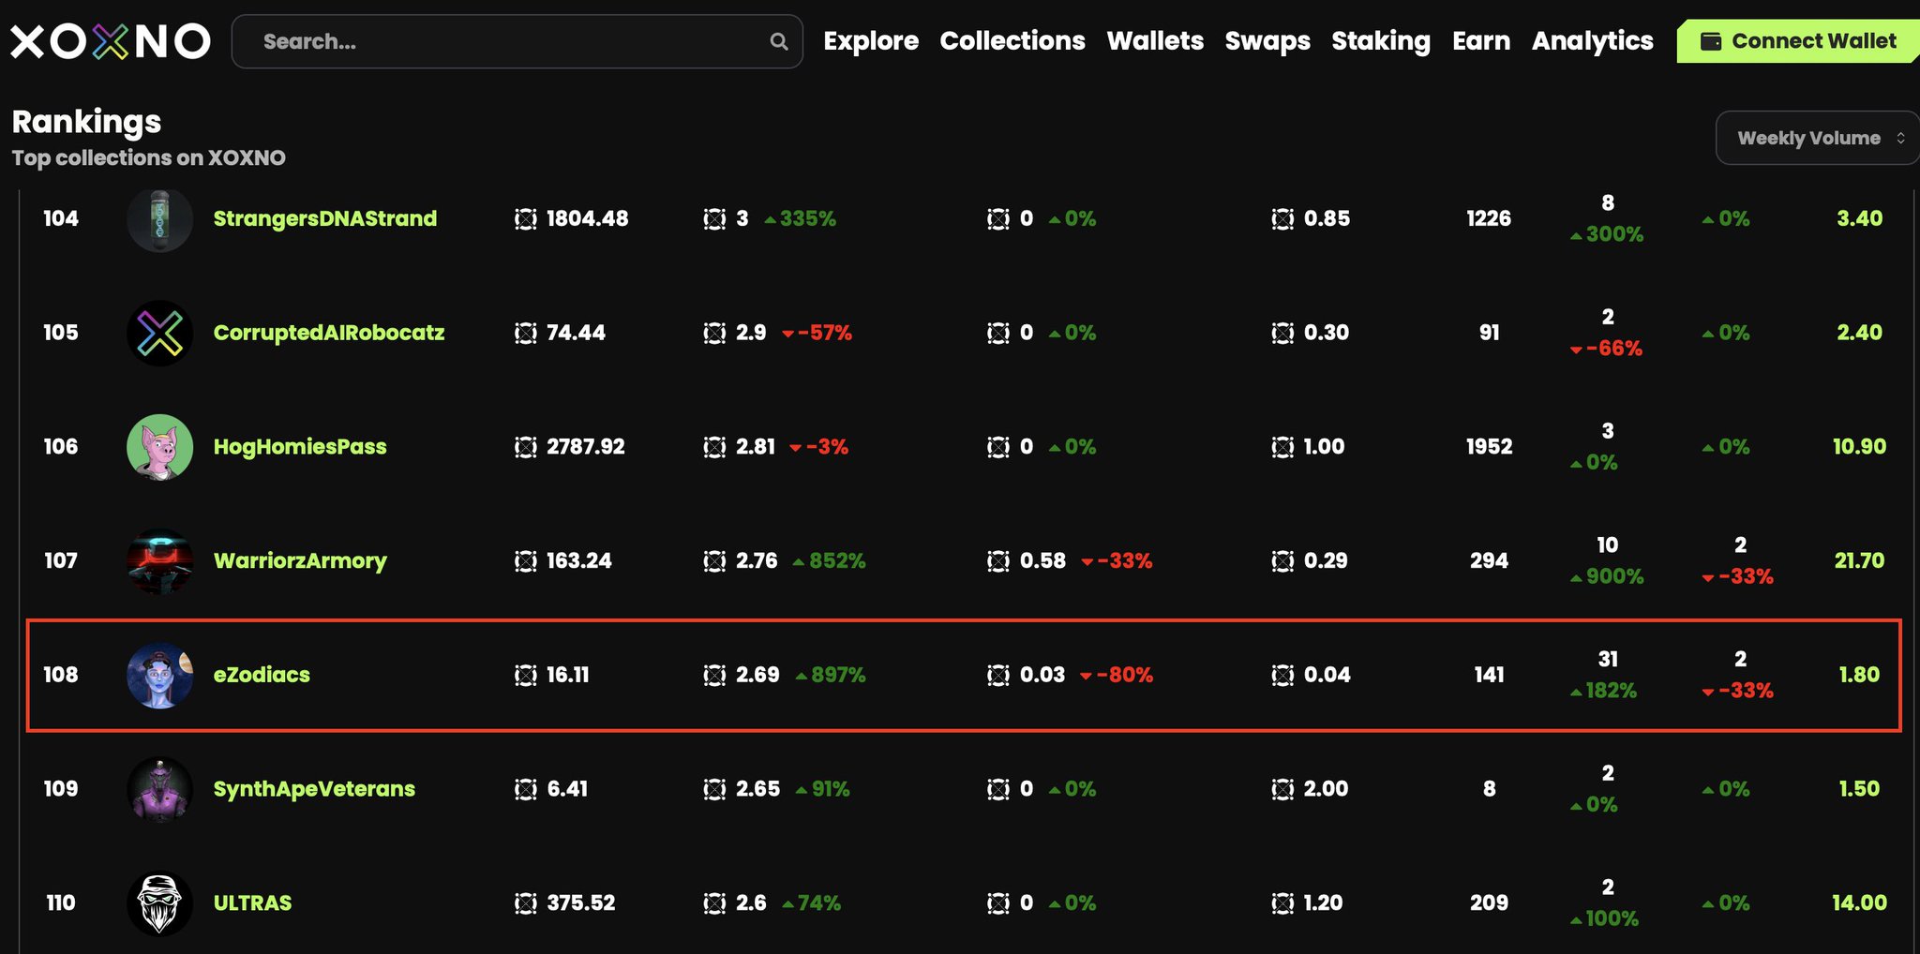Open the eZodiacs collection
This screenshot has width=1920, height=954.
click(262, 675)
